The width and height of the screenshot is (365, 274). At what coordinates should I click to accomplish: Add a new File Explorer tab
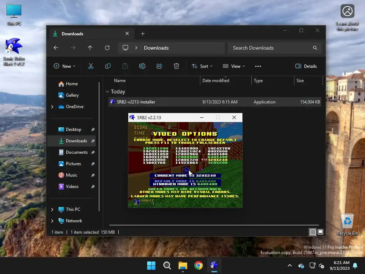coord(143,34)
